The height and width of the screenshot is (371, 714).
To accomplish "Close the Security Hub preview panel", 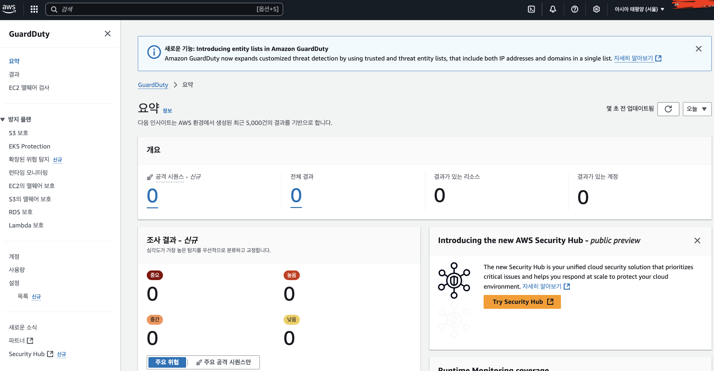I will tap(697, 240).
